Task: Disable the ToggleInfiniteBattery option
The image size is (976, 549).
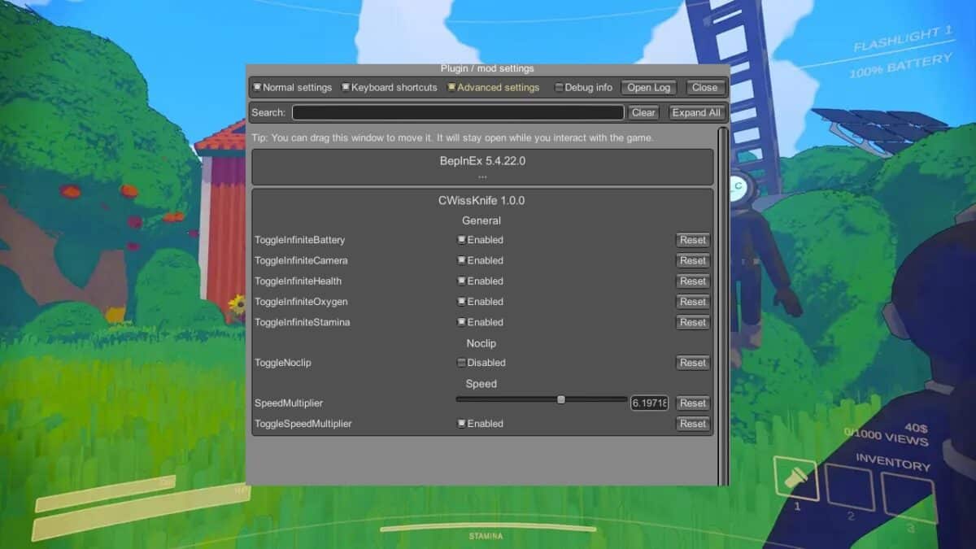Action: coord(462,239)
